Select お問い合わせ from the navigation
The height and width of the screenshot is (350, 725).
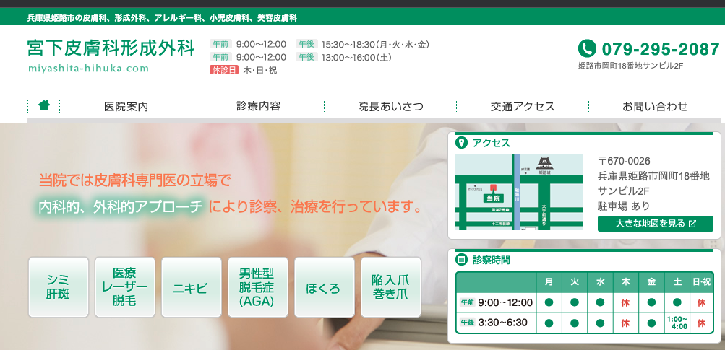tap(655, 106)
